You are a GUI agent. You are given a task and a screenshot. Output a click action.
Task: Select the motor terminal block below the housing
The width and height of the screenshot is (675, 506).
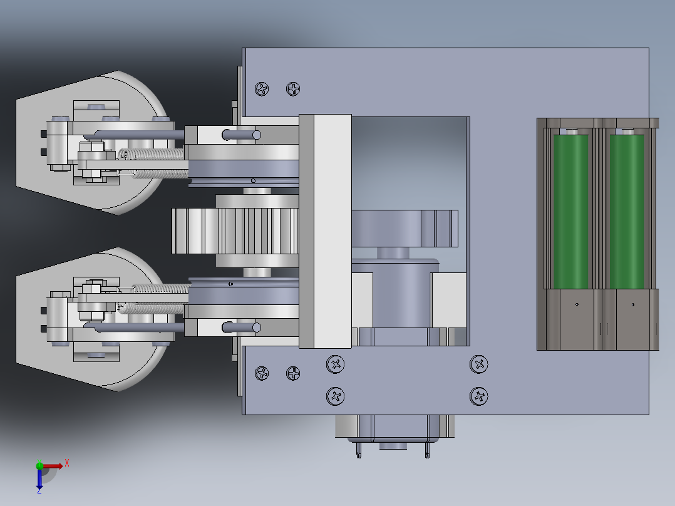394,431
